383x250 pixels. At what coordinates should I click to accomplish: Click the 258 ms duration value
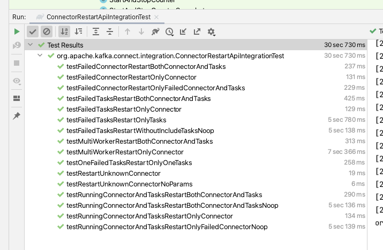point(355,162)
